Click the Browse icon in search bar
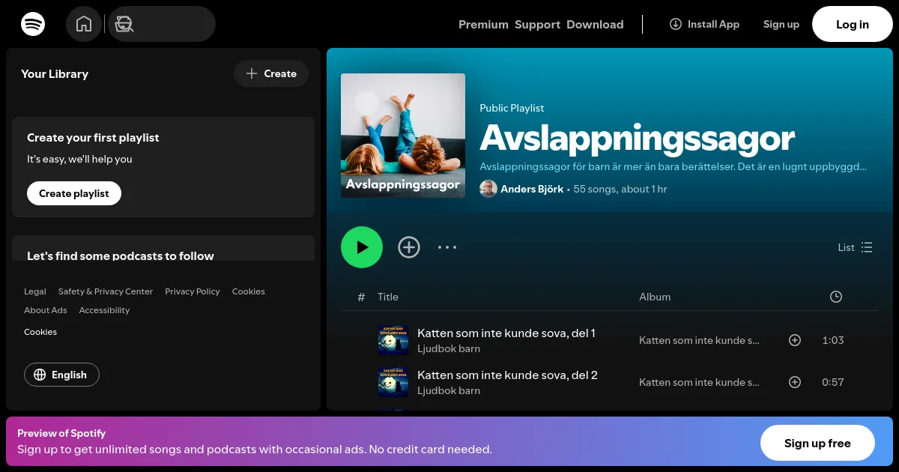 coord(124,24)
